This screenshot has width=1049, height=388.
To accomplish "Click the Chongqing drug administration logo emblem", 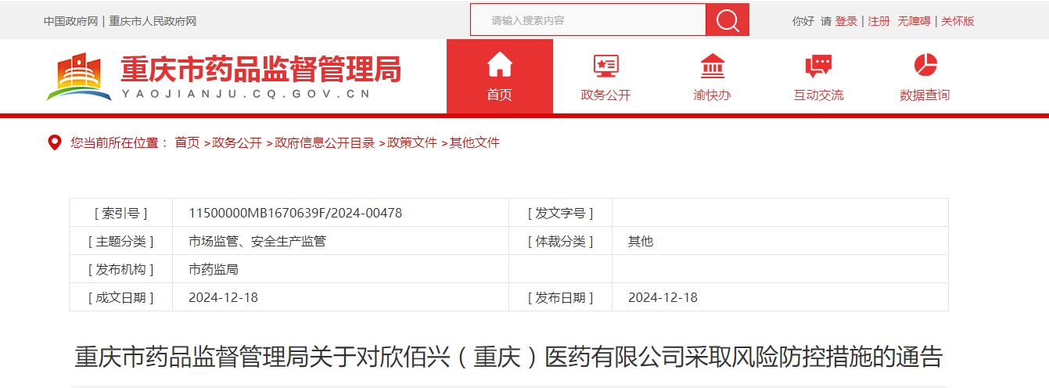I will point(79,77).
